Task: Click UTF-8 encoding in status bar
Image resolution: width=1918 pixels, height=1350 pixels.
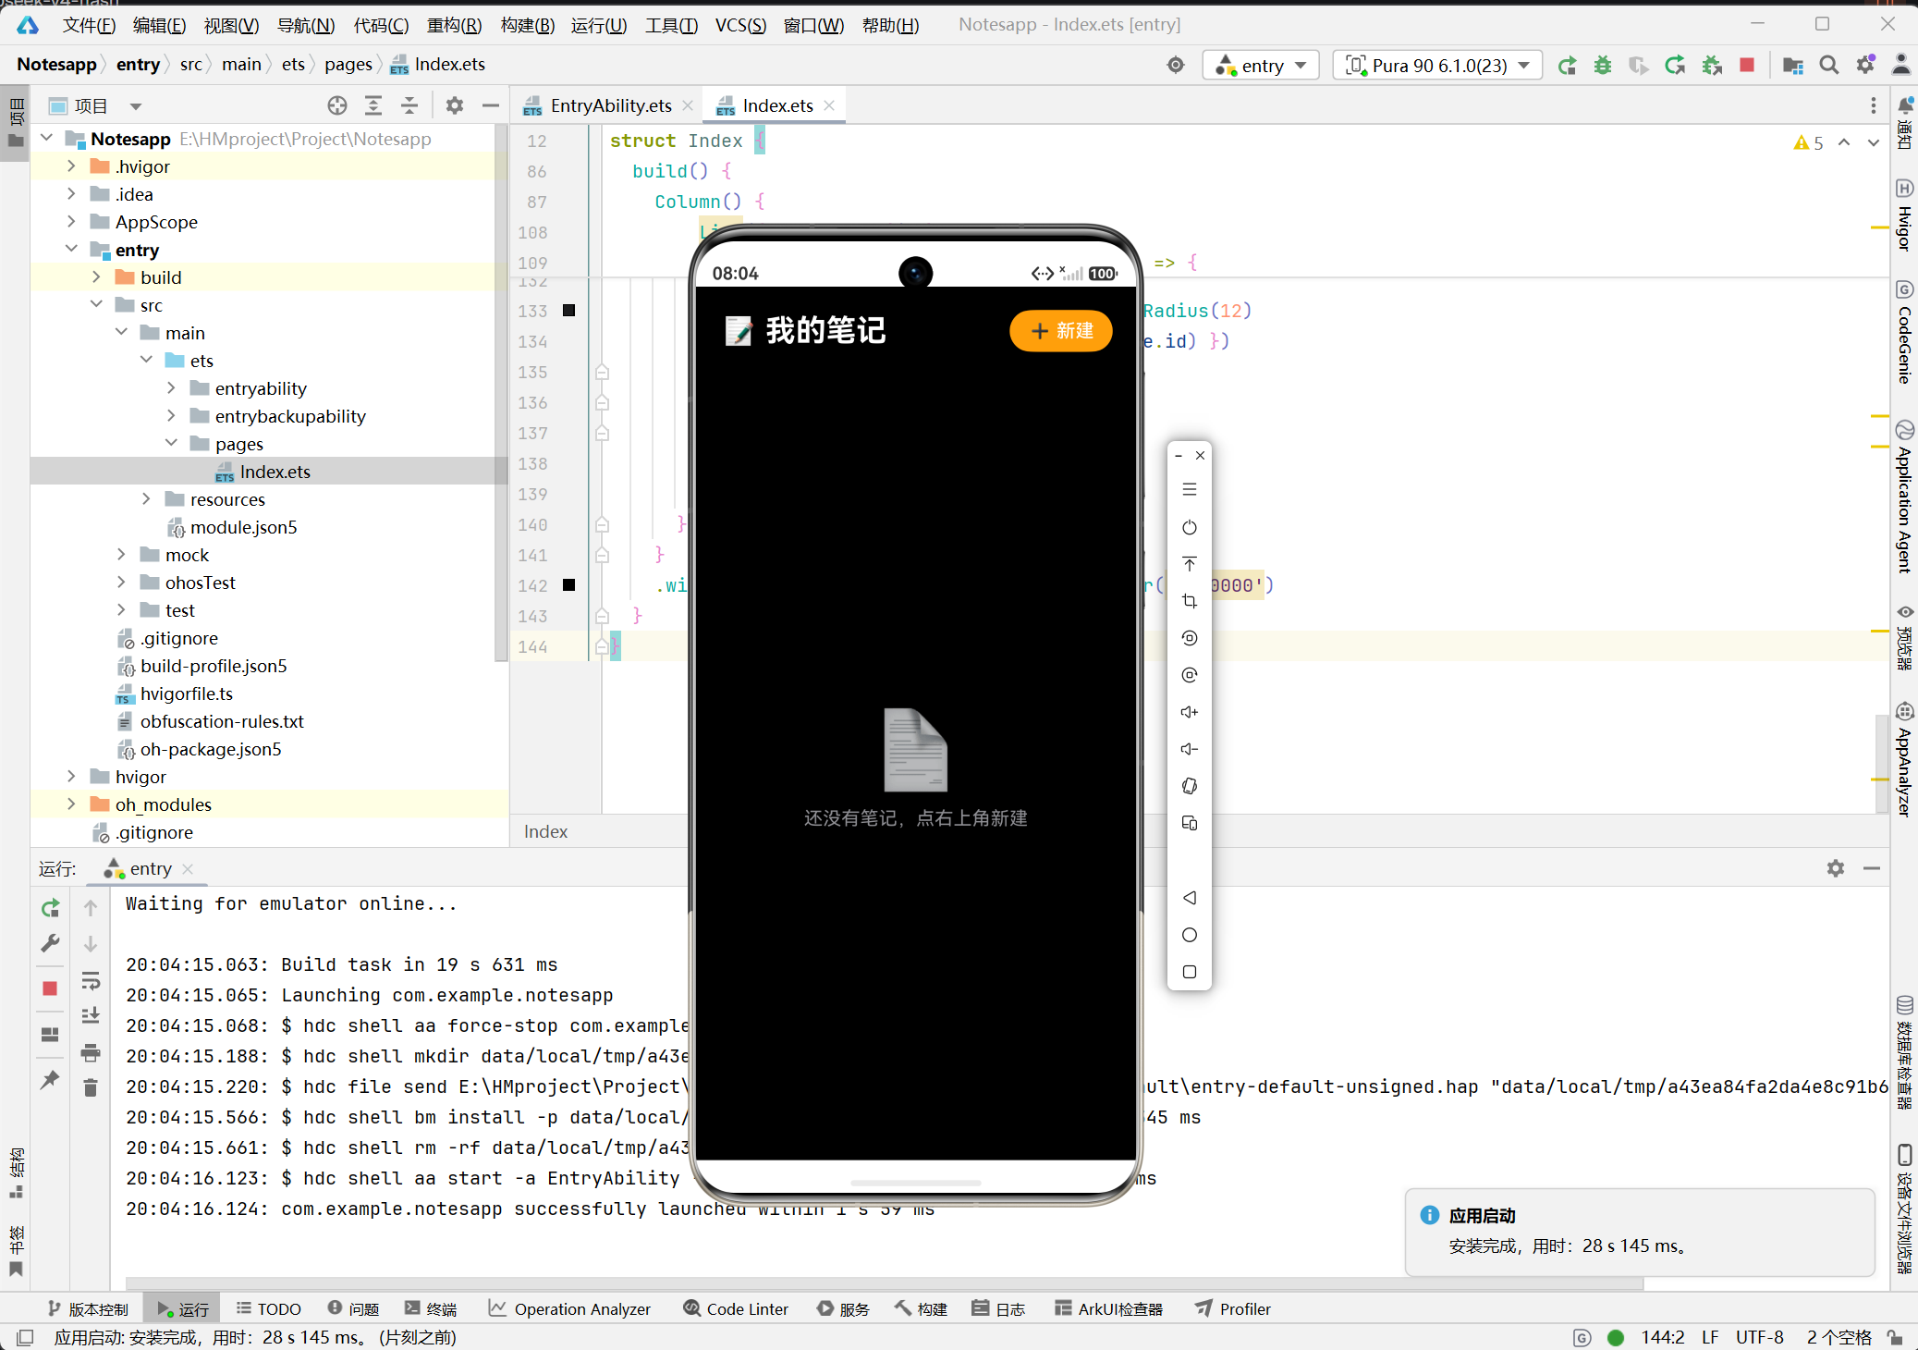Action: [x=1760, y=1337]
